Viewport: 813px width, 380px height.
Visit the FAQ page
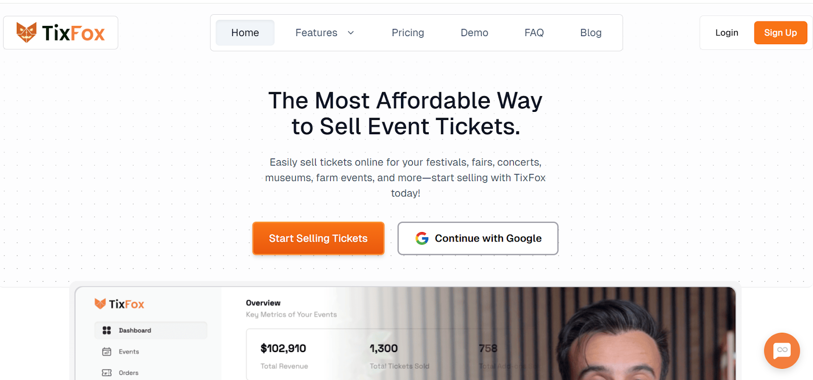(x=534, y=33)
